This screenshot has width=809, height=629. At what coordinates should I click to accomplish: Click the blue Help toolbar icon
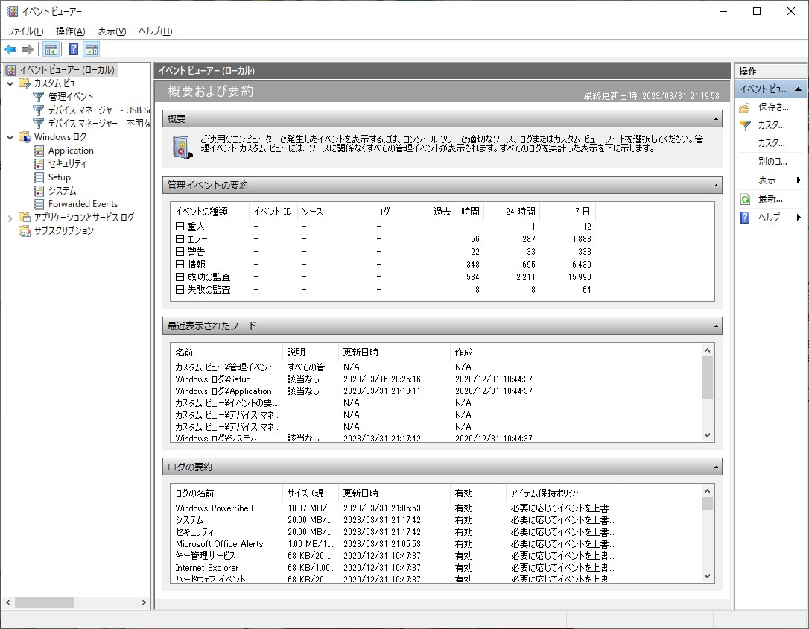74,49
